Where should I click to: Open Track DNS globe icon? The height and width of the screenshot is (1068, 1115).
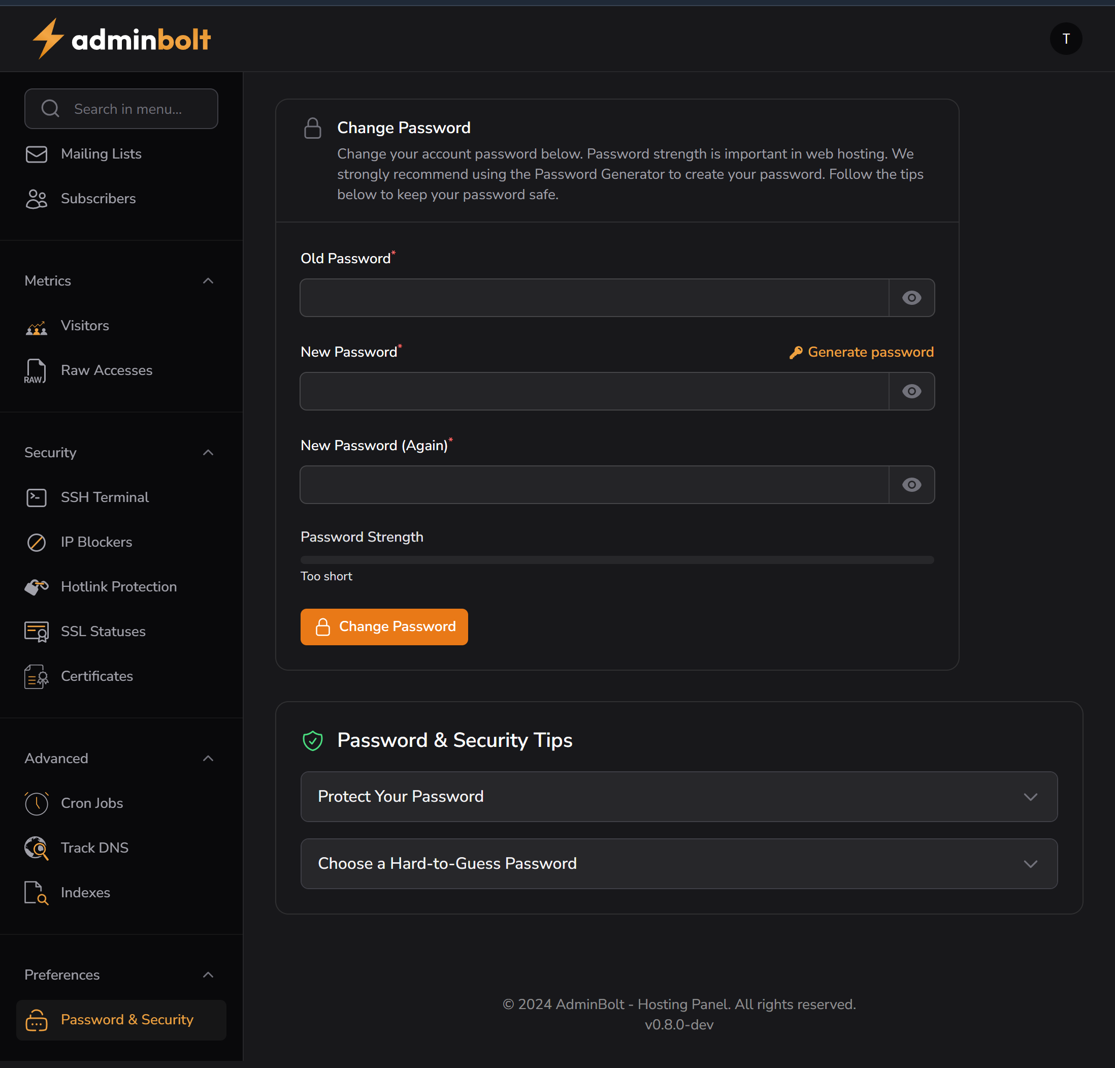click(37, 848)
